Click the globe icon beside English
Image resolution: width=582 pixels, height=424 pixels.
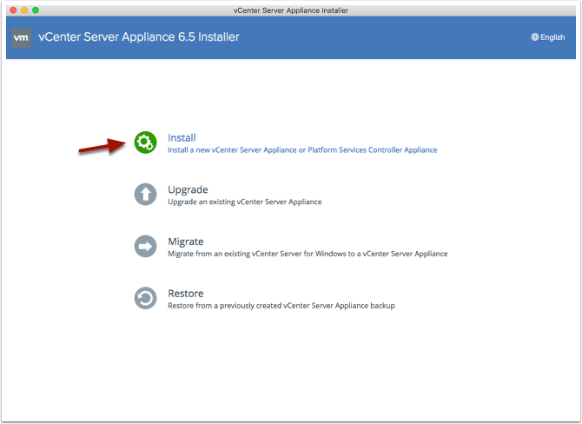pos(535,37)
